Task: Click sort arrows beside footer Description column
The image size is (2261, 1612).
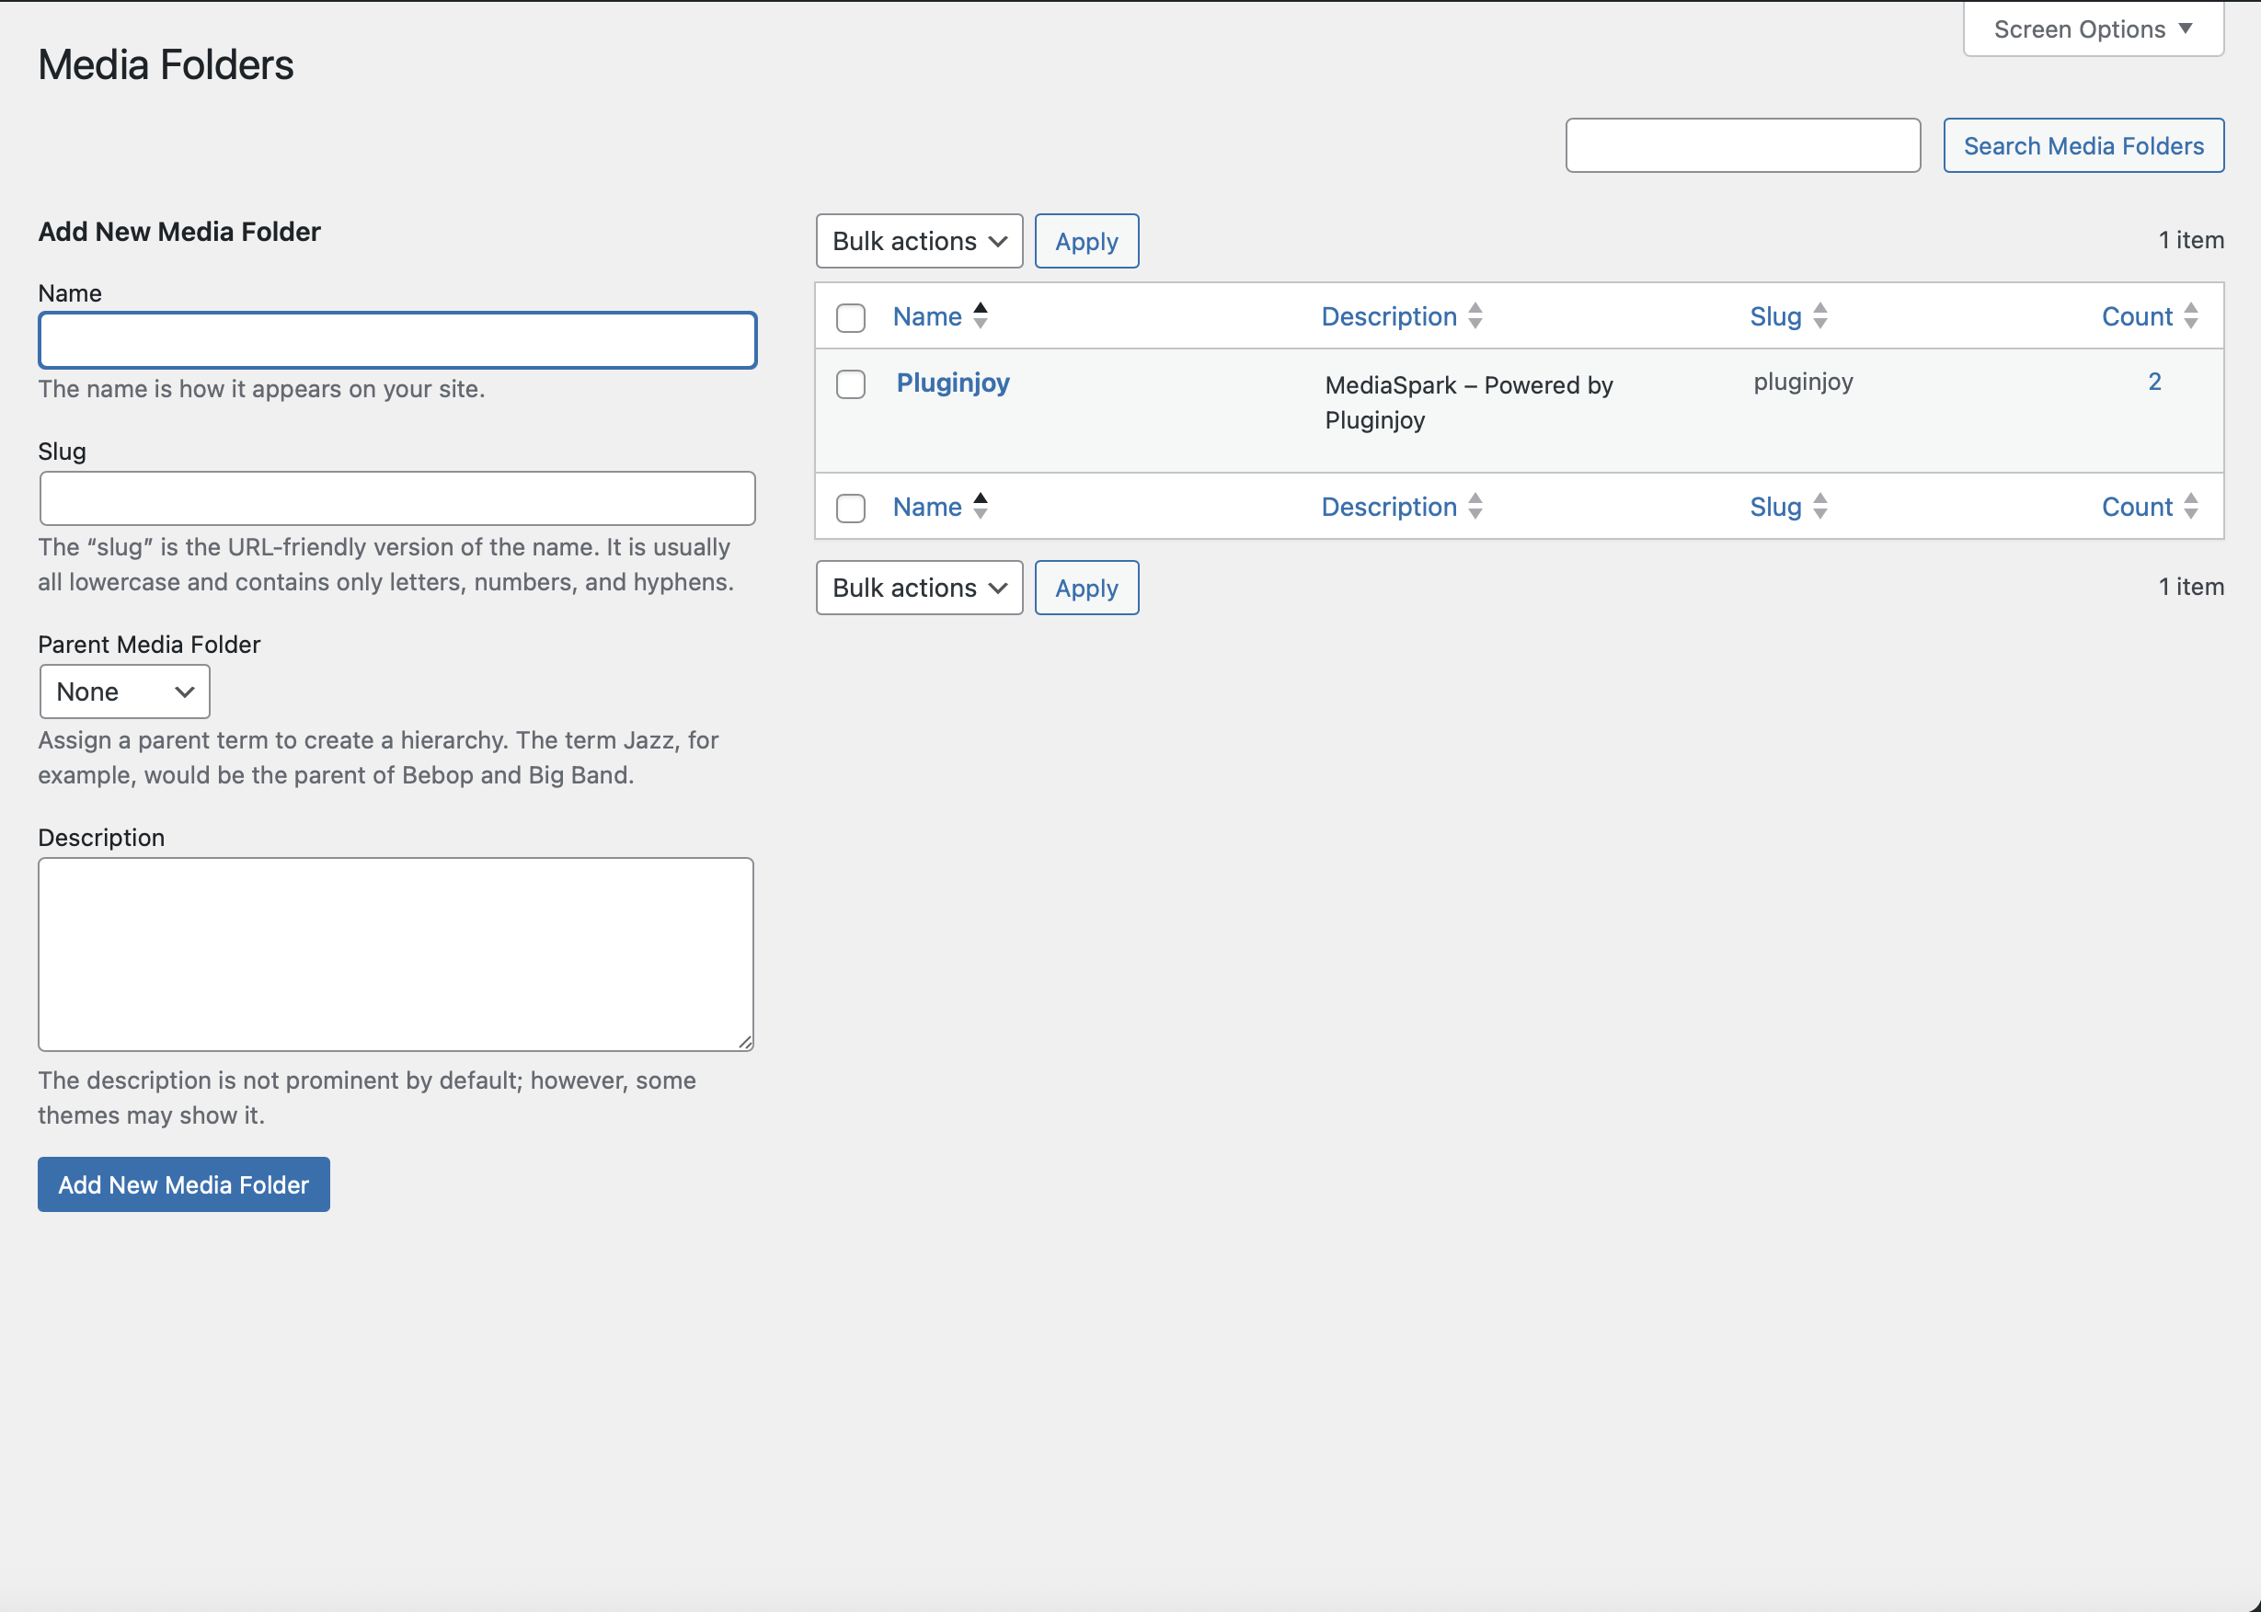Action: [x=1475, y=507]
